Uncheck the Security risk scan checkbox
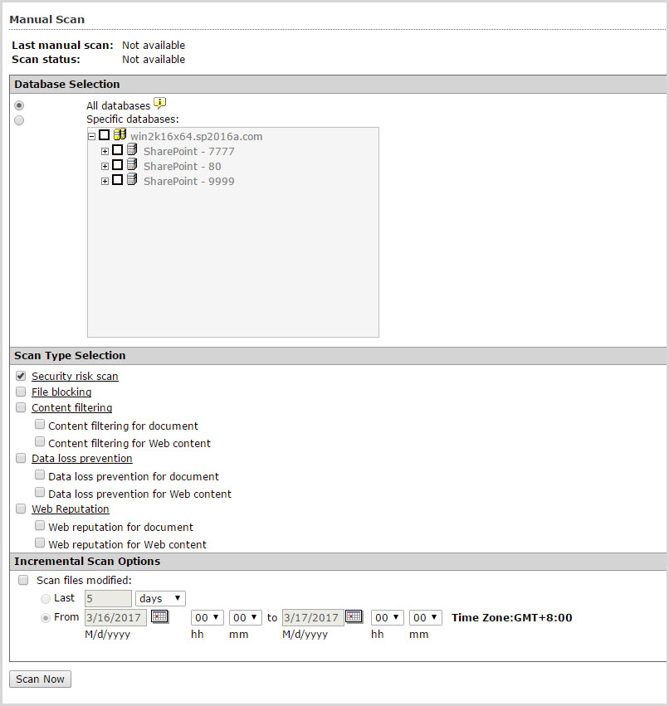 21,376
